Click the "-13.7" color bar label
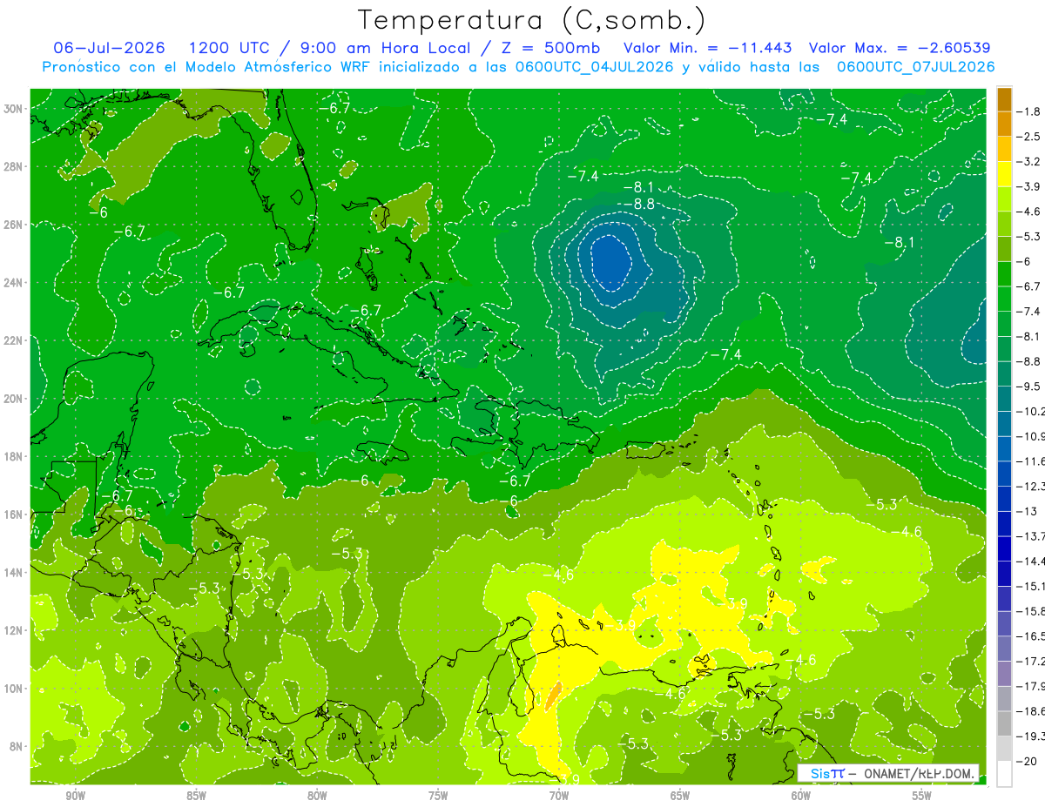Image resolution: width=1045 pixels, height=807 pixels. [1031, 536]
